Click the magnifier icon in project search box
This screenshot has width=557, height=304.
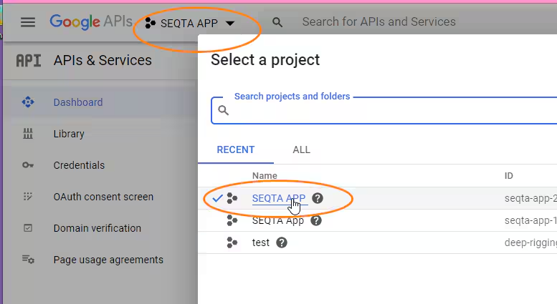click(224, 110)
